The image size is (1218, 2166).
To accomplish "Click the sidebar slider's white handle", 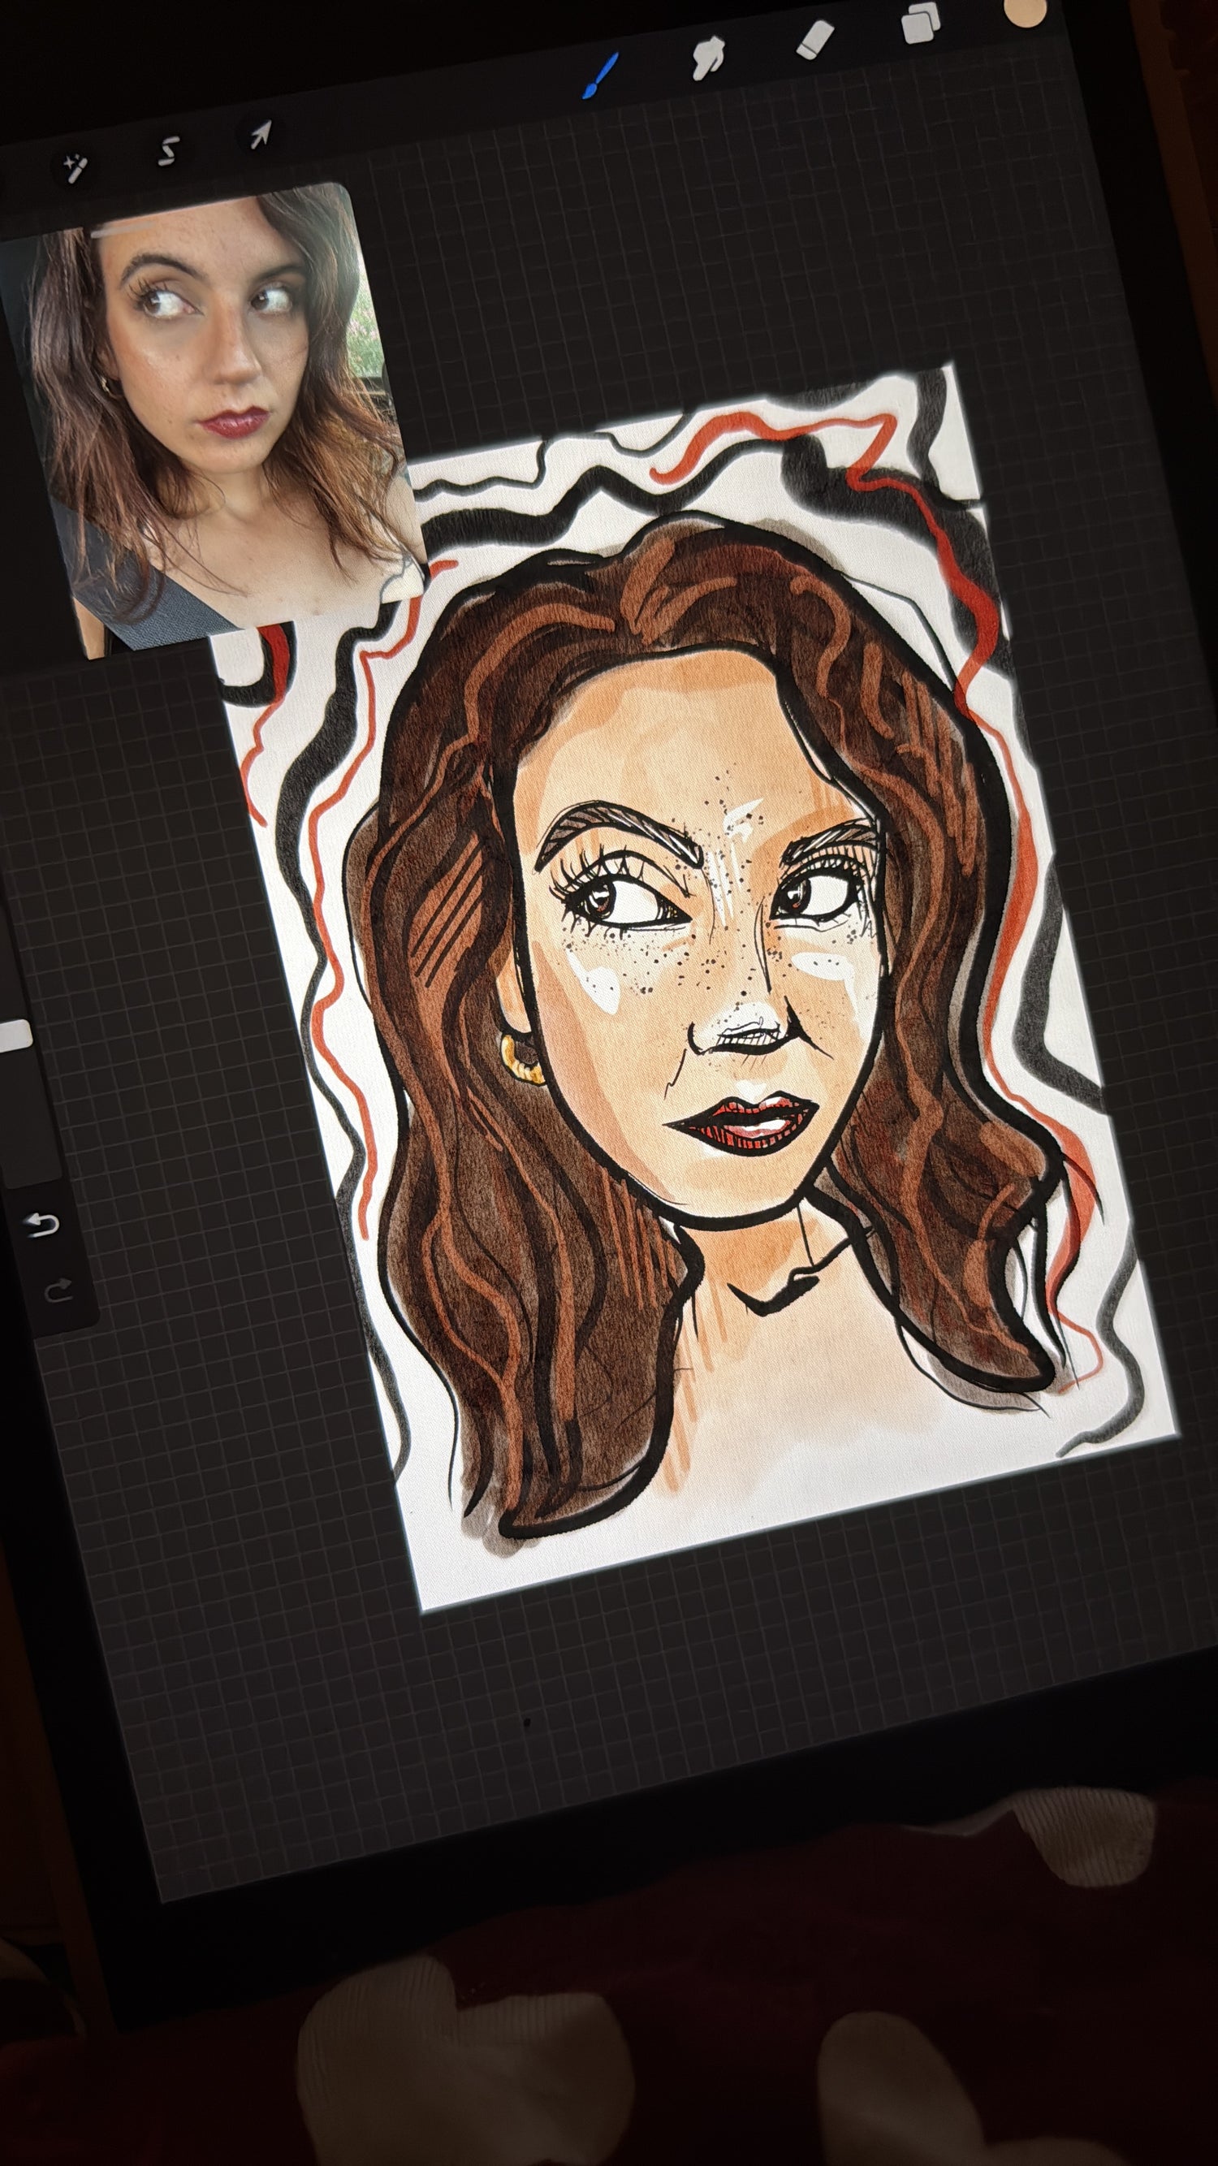I will (15, 1036).
